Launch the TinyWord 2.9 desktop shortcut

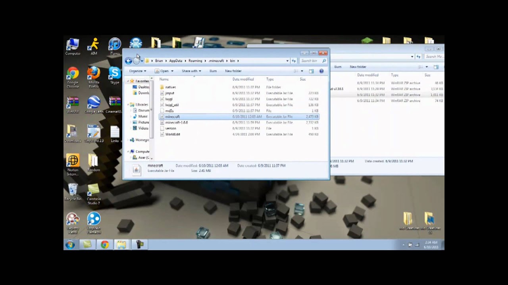tap(94, 134)
